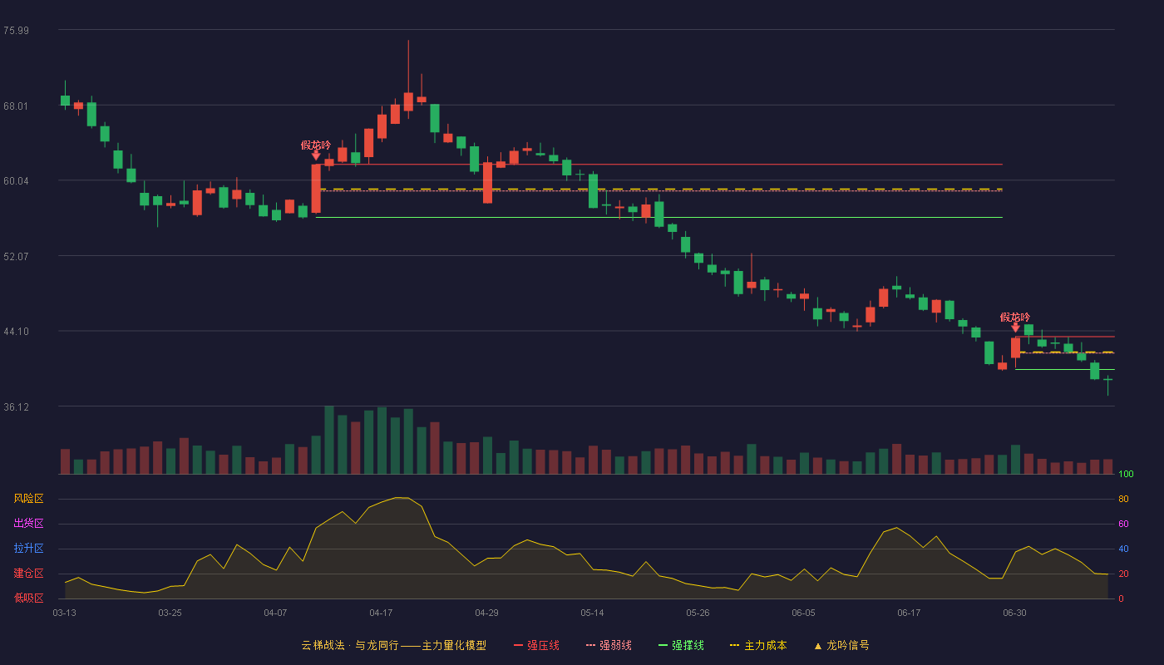Click the tall red candle under the April 假龙吟
The image size is (1164, 665).
(316, 189)
